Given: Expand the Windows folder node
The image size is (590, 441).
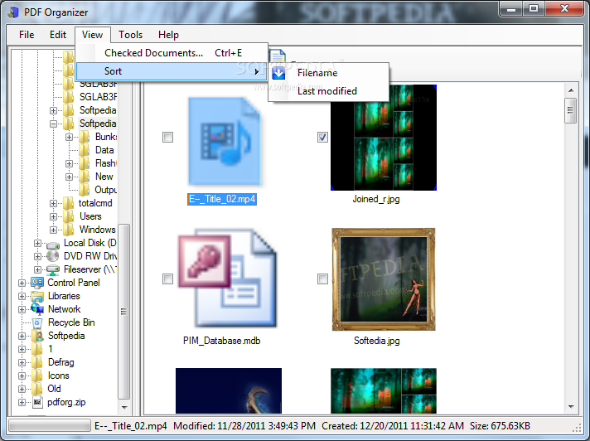Looking at the screenshot, I should click(x=53, y=230).
